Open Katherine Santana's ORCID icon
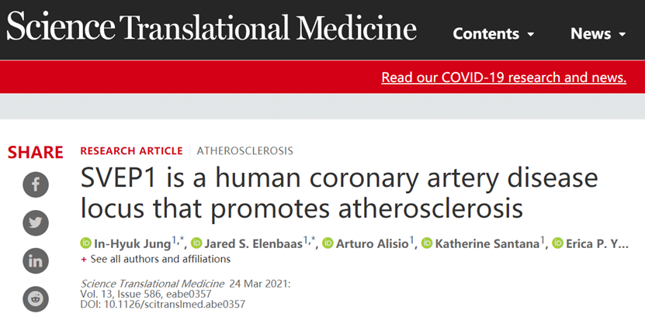This screenshot has width=645, height=317. coord(427,243)
